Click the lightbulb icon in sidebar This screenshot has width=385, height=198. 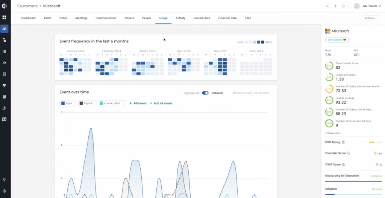[x=4, y=180]
